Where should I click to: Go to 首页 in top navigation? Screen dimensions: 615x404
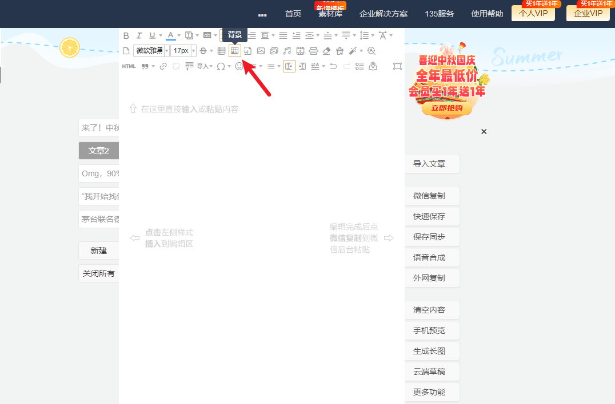click(x=293, y=14)
